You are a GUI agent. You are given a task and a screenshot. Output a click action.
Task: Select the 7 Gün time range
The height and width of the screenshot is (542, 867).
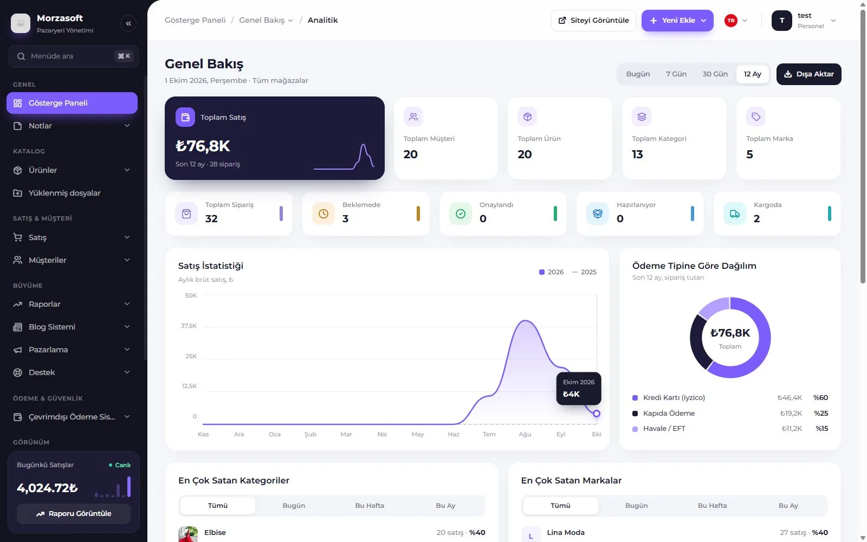pos(676,74)
